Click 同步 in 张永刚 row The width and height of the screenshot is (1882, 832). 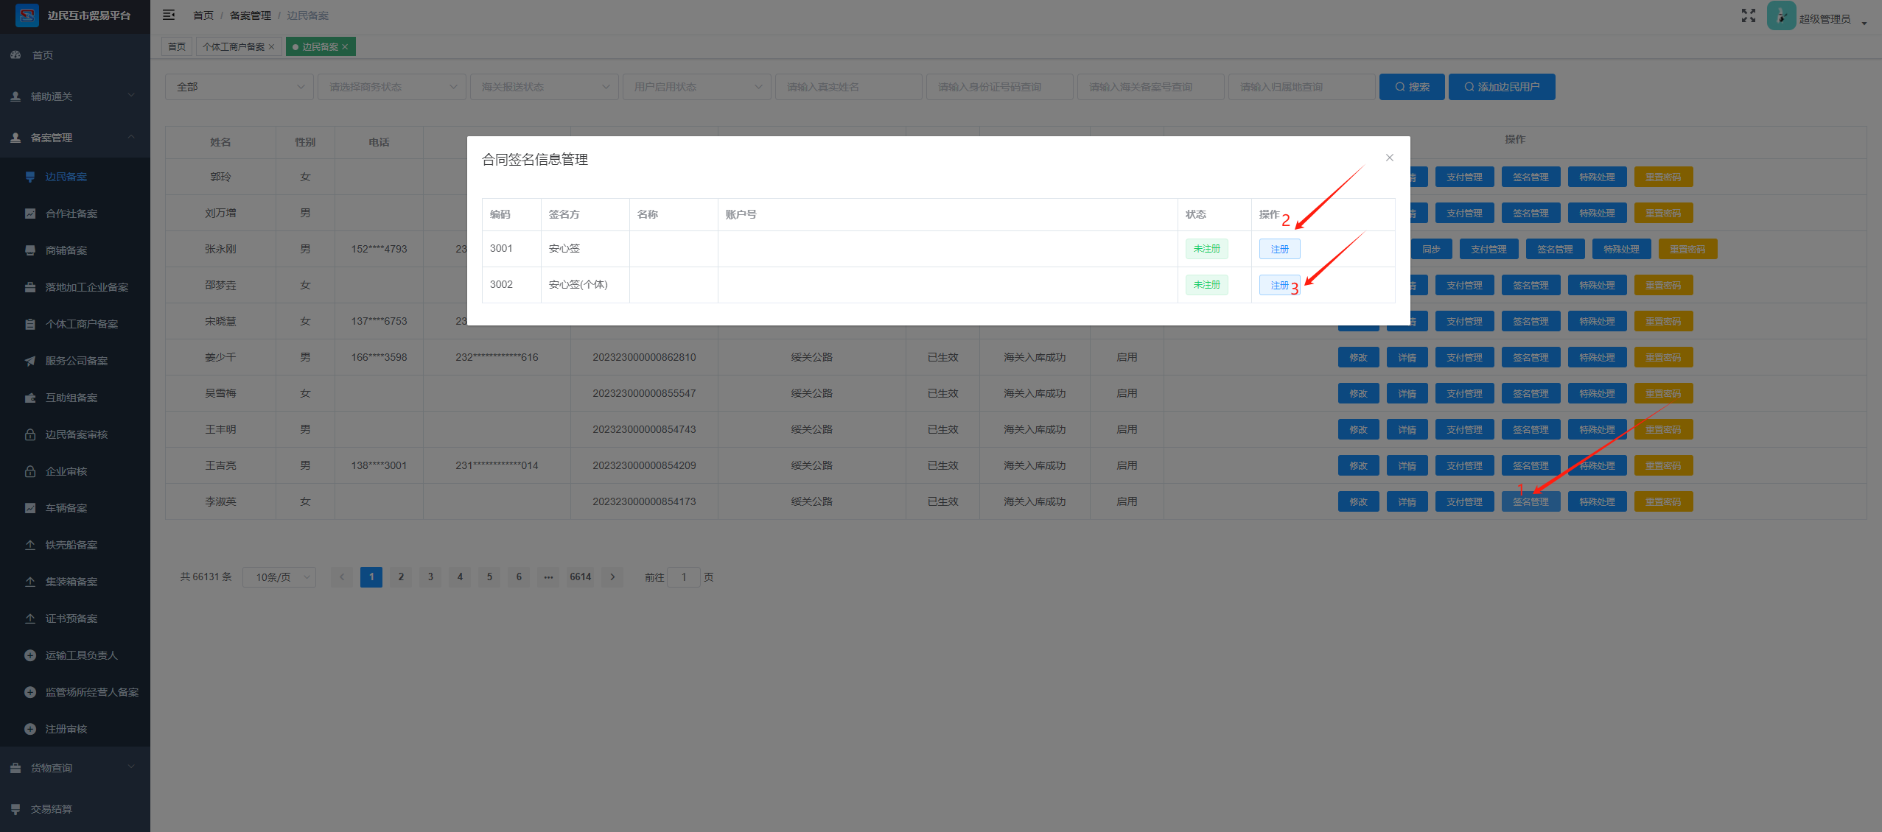pyautogui.click(x=1432, y=250)
